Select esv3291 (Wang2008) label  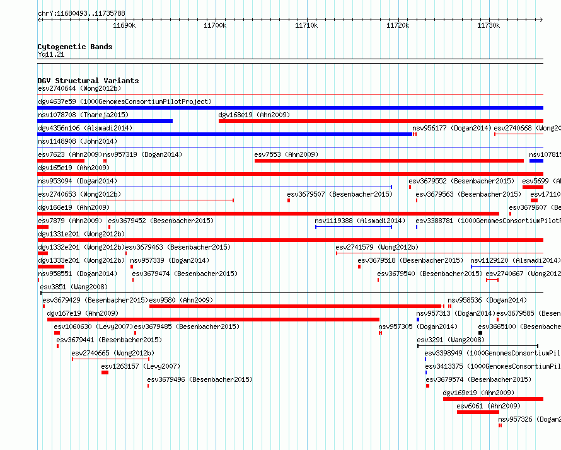(451, 340)
